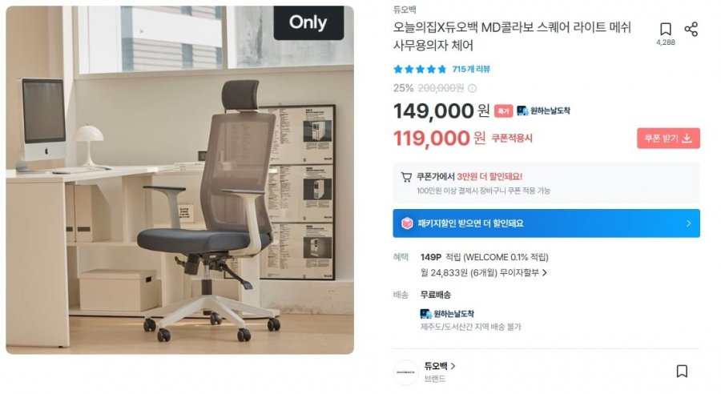721x394 pixels.
Task: Click the five-star rating icons
Action: coord(420,70)
